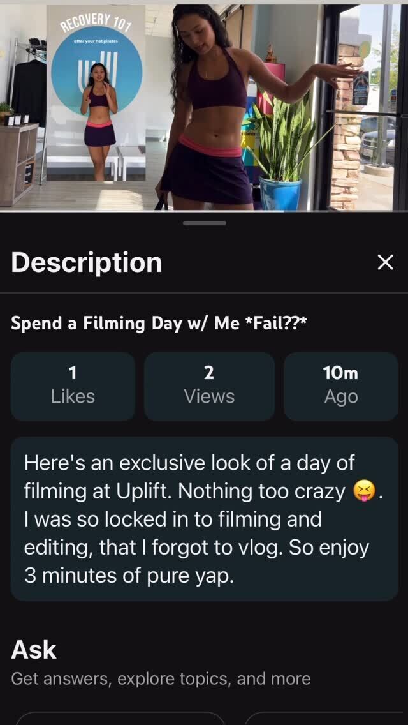The width and height of the screenshot is (408, 725).
Task: Tap the "10m Ago" upload time tile
Action: [340, 386]
